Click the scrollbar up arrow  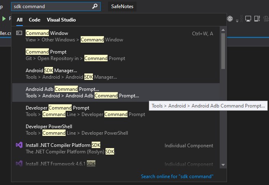223,30
